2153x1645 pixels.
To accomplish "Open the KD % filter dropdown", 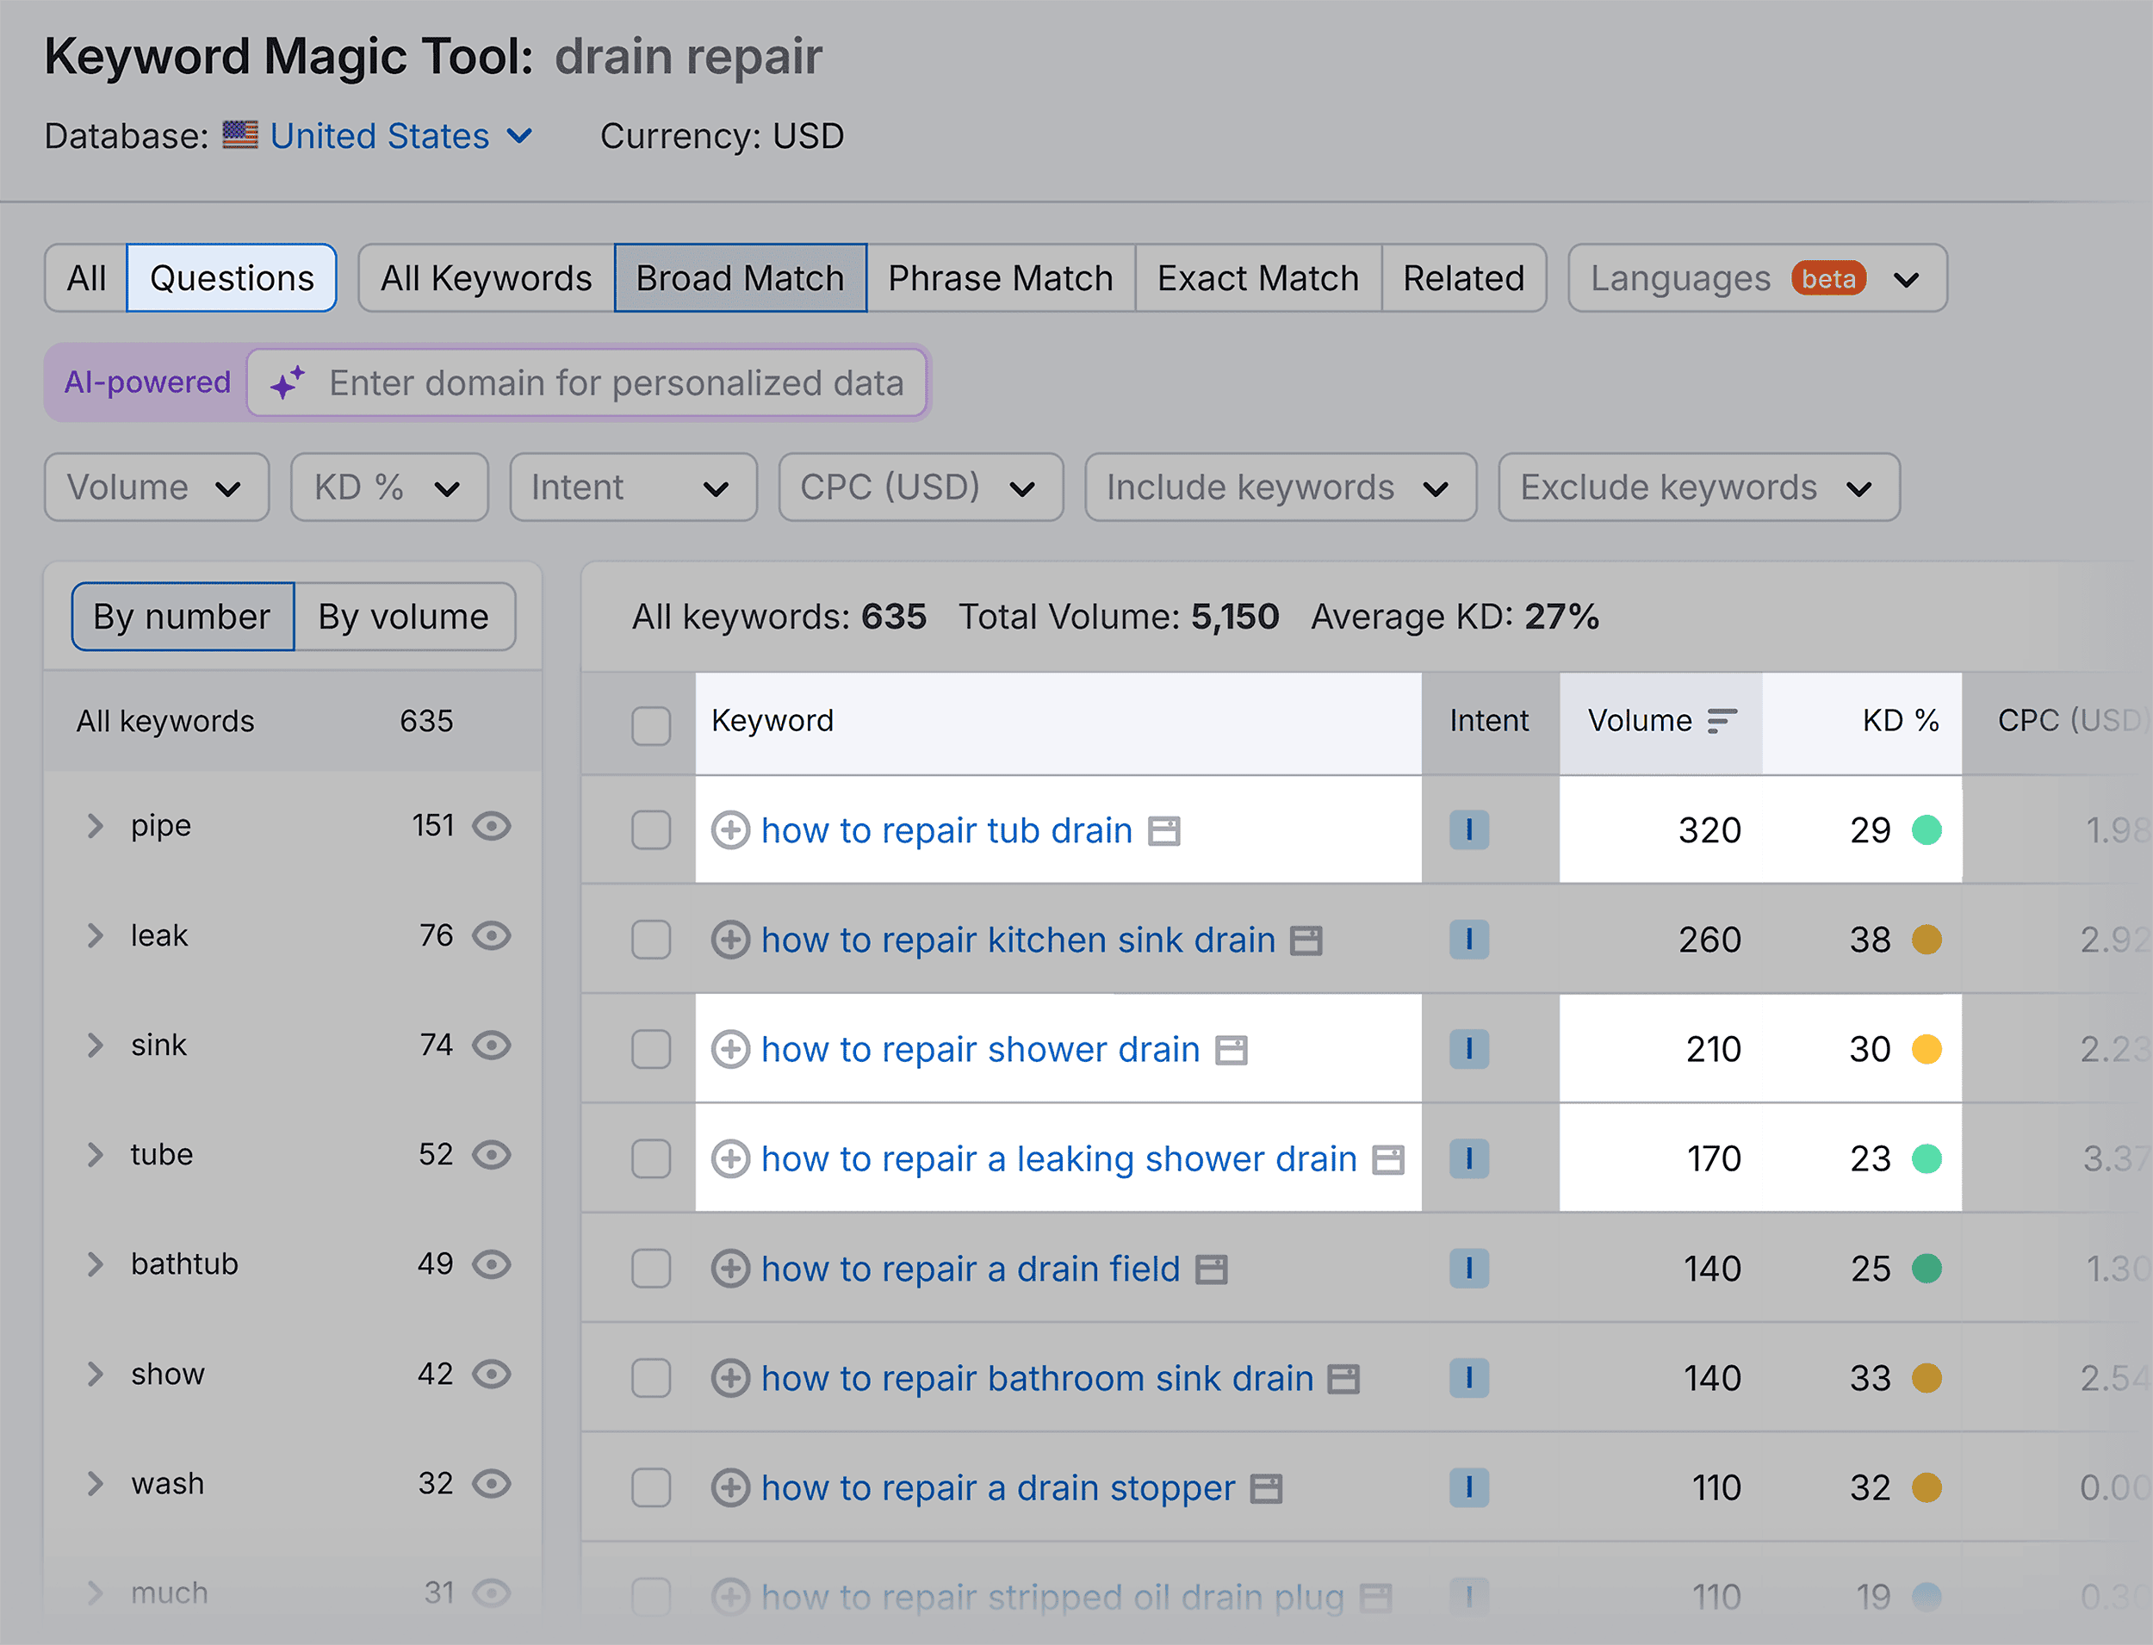I will pyautogui.click(x=388, y=487).
